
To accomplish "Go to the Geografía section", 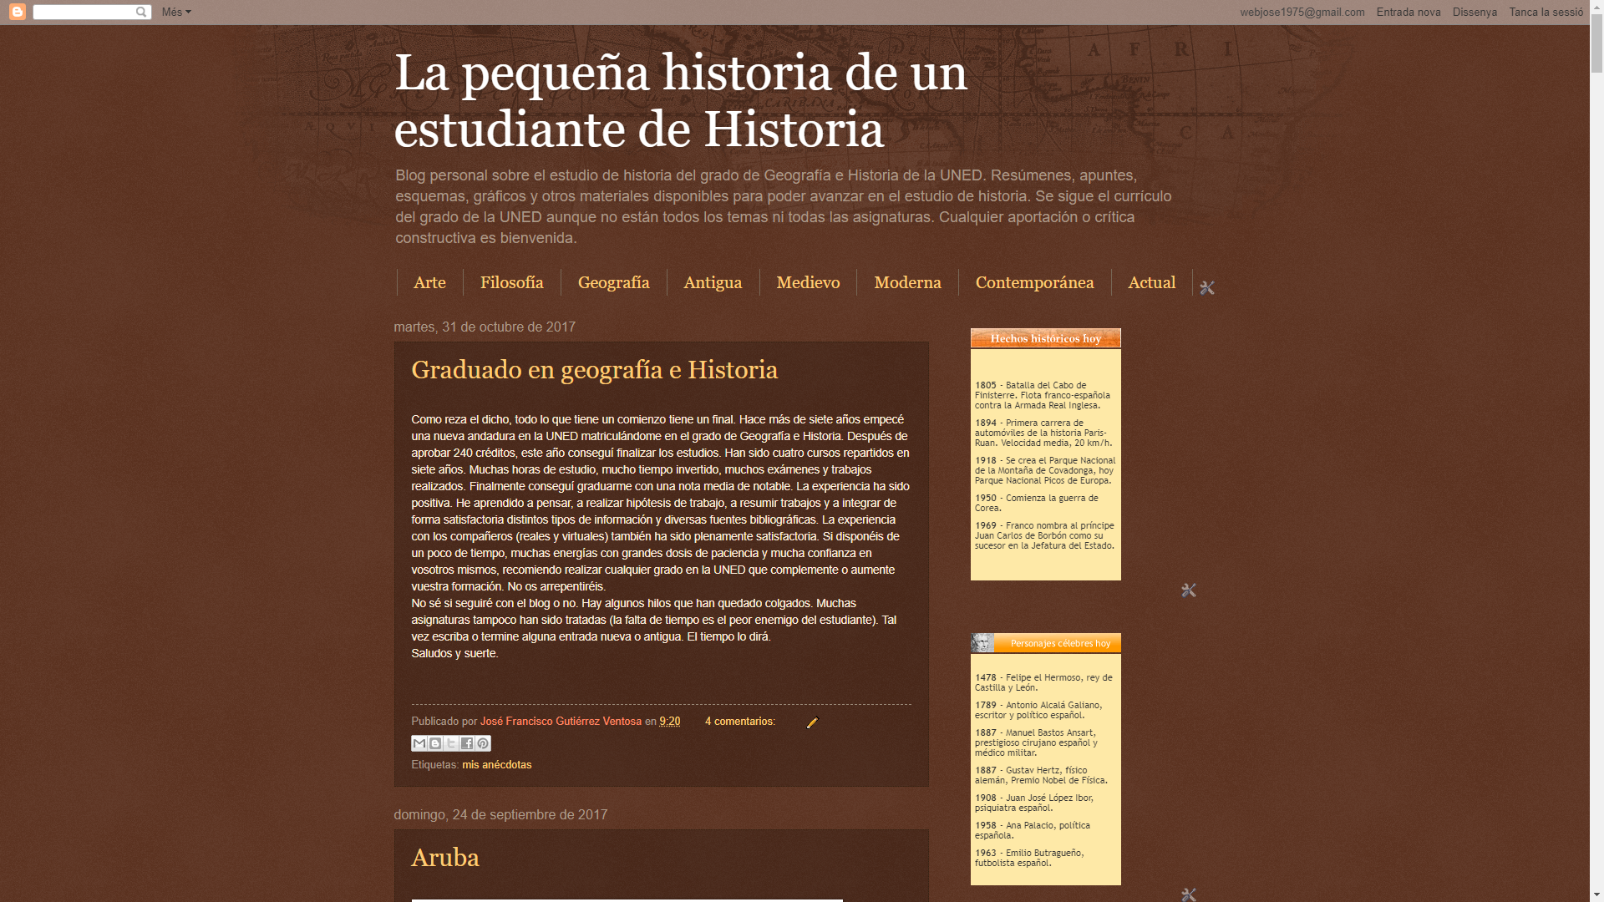I will coord(613,282).
